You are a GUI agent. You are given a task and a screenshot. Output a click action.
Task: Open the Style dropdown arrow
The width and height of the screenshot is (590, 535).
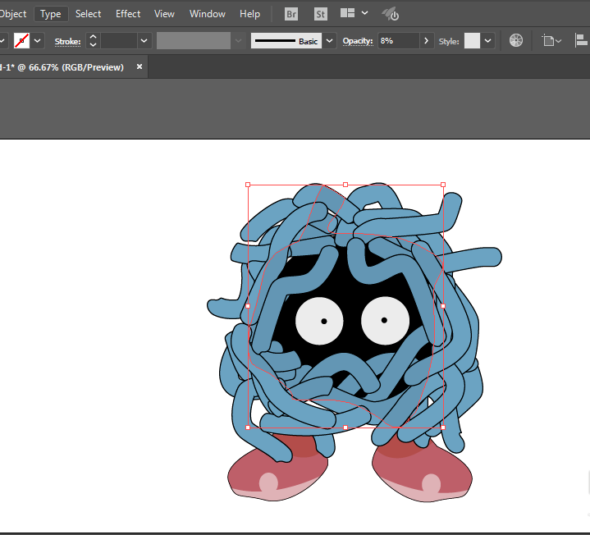(x=487, y=41)
